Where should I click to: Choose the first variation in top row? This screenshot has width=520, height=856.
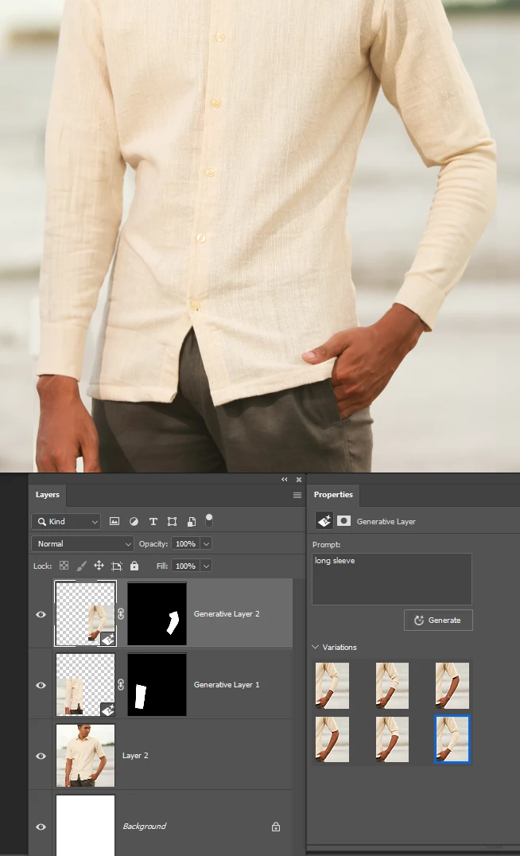tap(332, 686)
